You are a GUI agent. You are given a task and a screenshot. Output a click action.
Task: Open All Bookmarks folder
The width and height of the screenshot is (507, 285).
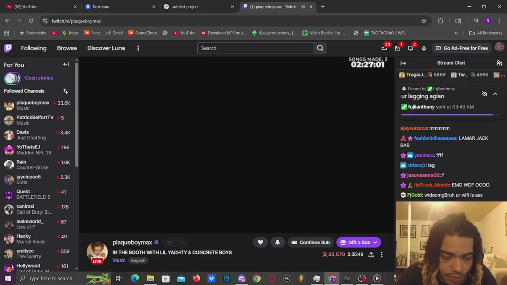click(486, 33)
